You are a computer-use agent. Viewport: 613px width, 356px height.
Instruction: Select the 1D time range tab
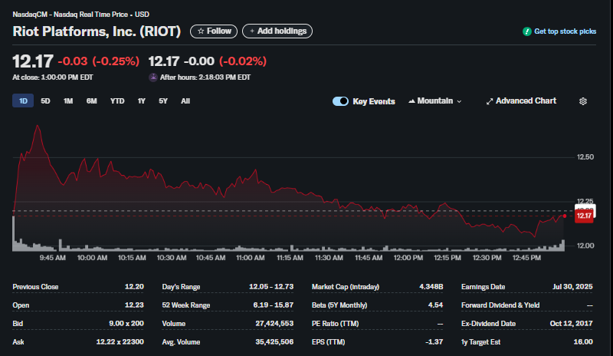(x=23, y=101)
